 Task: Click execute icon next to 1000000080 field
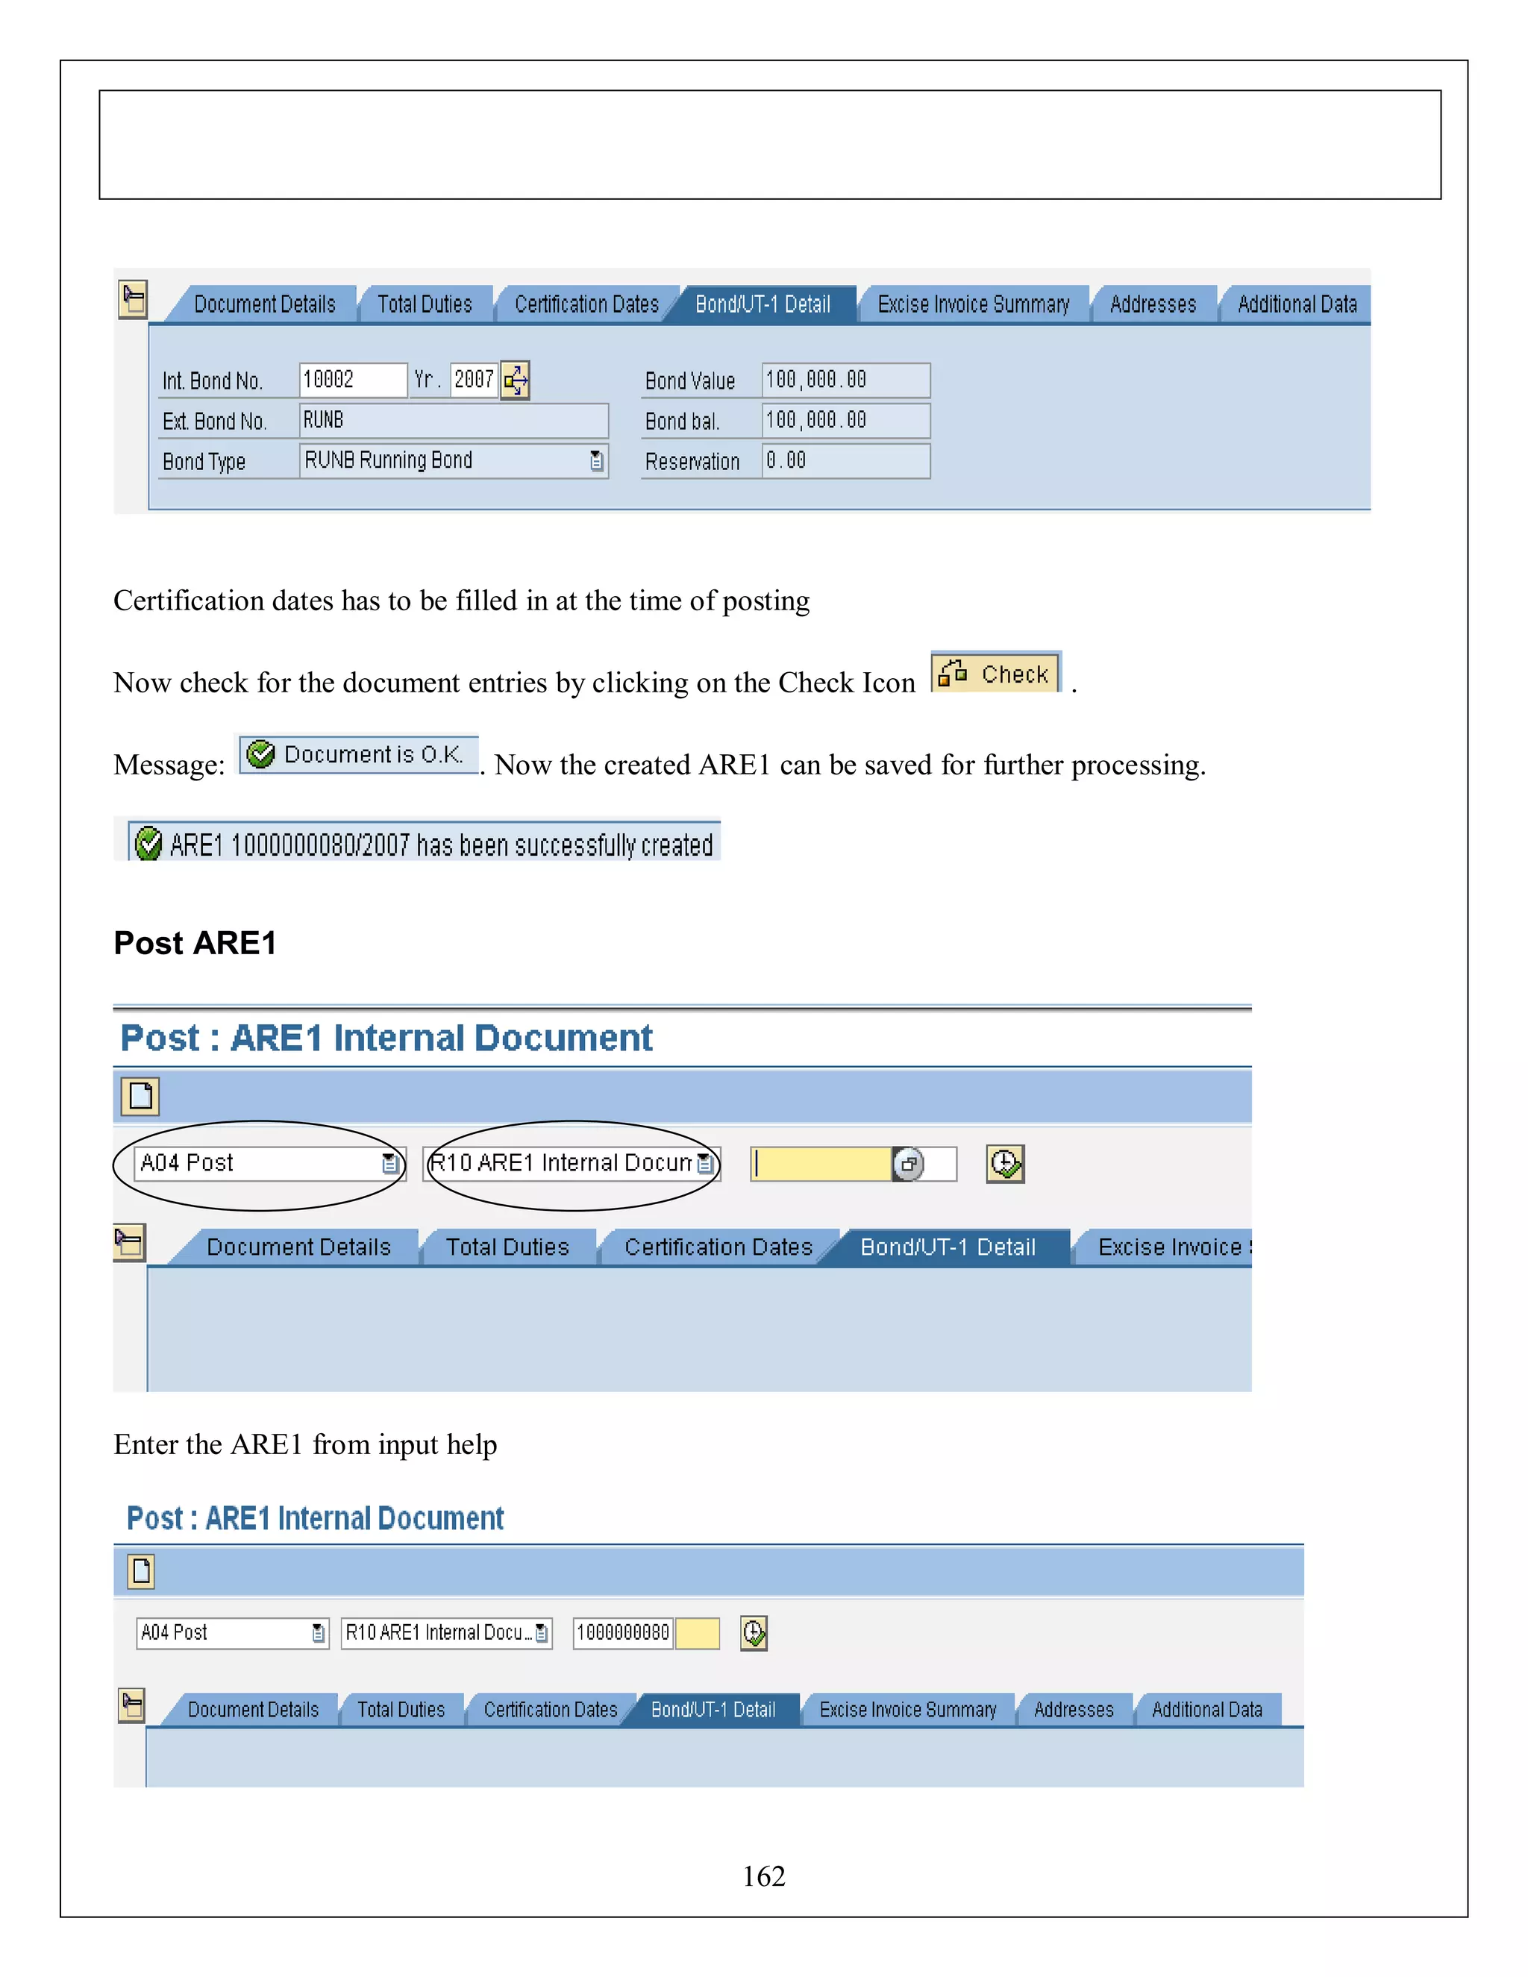[753, 1634]
